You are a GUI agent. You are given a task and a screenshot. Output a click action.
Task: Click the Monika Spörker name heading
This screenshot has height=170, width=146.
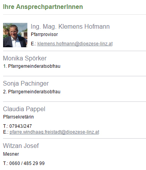pos(25,58)
